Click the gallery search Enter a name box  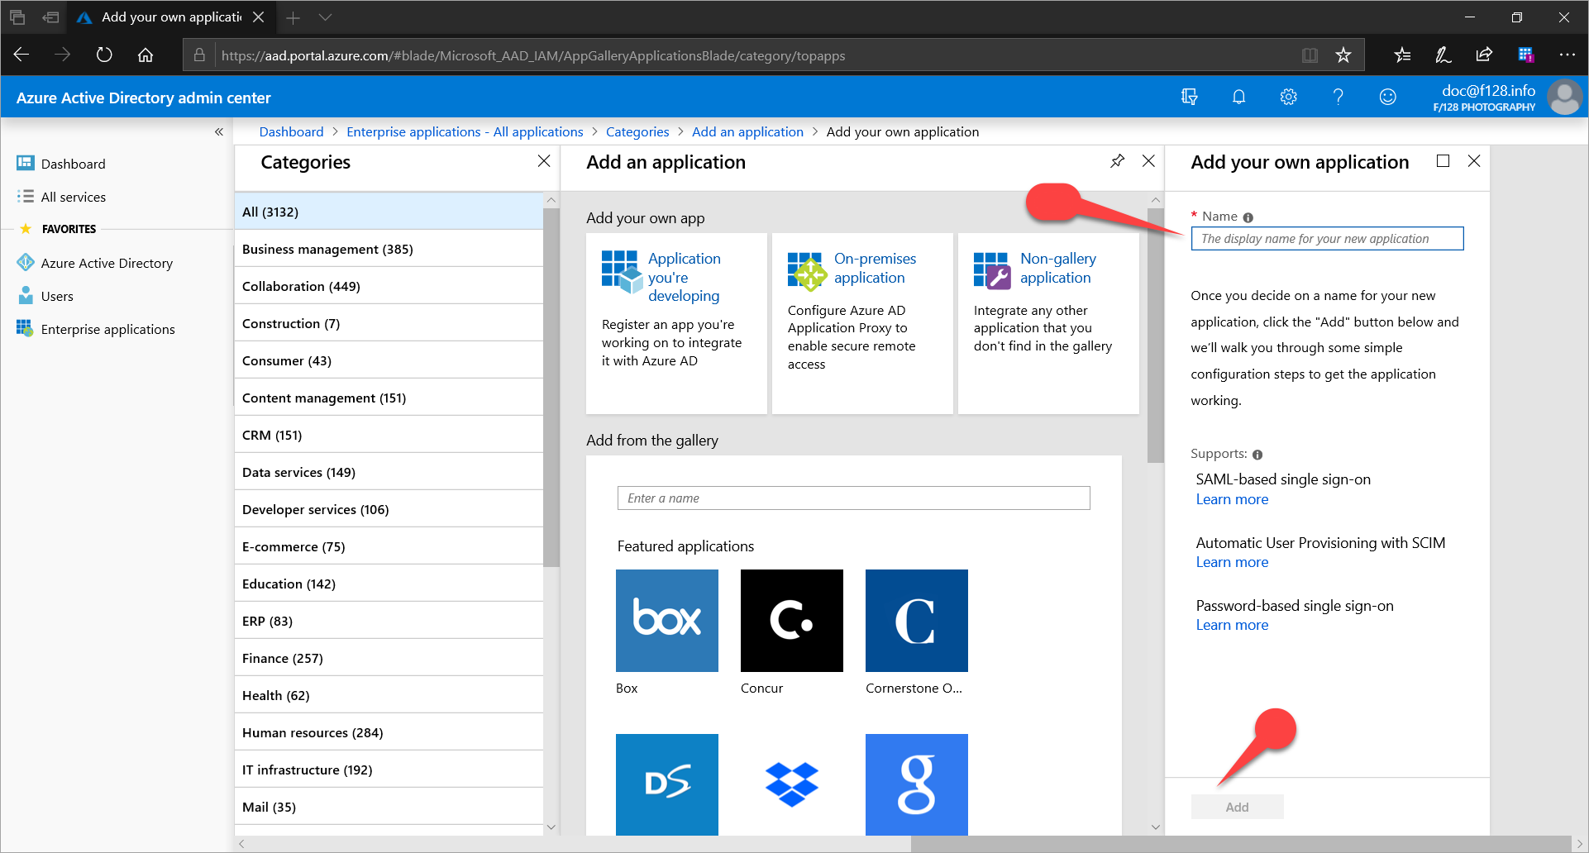pos(853,498)
